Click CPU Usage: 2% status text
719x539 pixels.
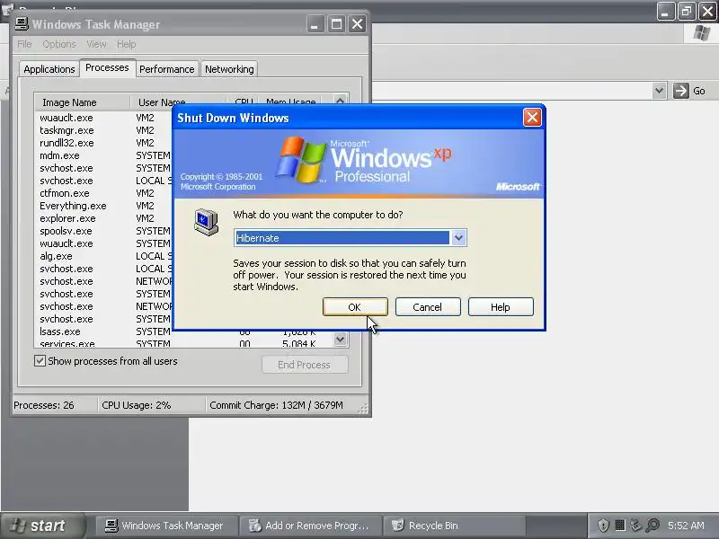pos(137,405)
